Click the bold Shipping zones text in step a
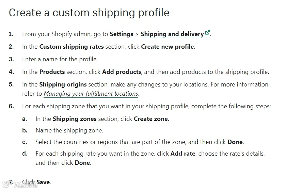The image size is (286, 190). point(75,119)
